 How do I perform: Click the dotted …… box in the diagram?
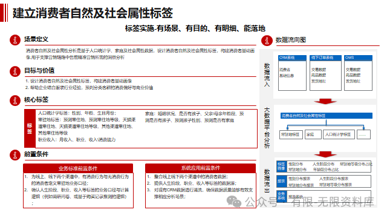click(363, 134)
